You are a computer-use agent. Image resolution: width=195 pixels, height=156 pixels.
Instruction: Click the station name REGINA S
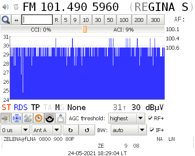point(161,7)
